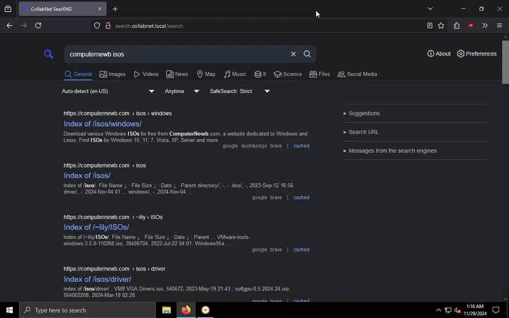Open the Windows Start menu

point(10,310)
